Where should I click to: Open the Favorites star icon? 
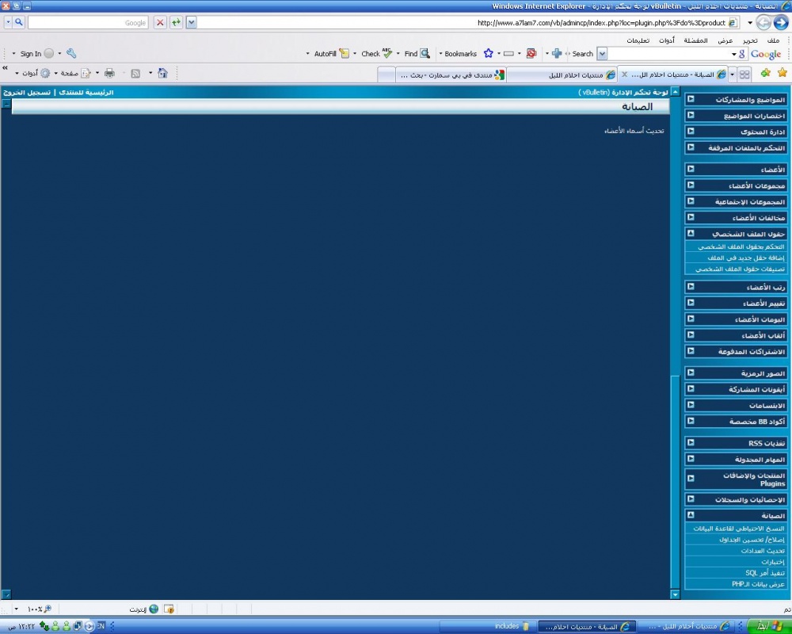coord(782,73)
